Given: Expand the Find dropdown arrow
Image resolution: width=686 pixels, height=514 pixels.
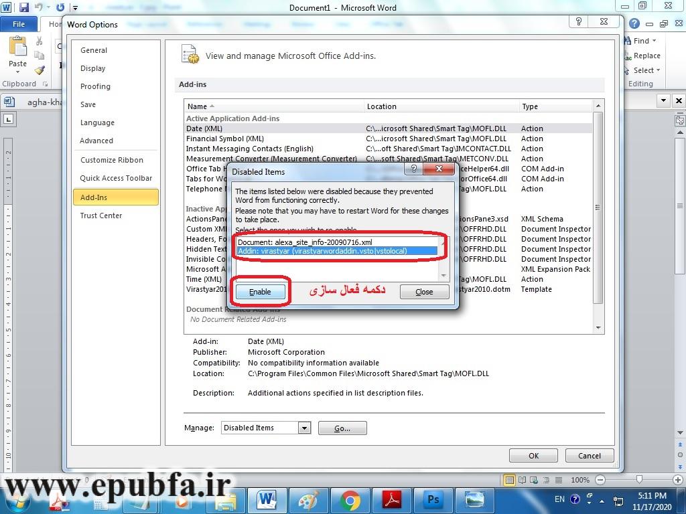Looking at the screenshot, I should (x=655, y=41).
